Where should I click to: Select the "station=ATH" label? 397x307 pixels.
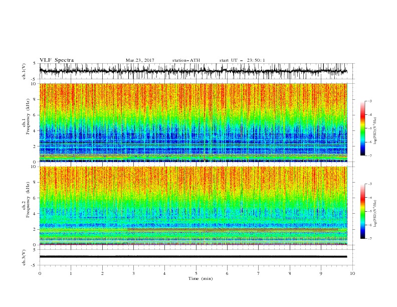186,60
